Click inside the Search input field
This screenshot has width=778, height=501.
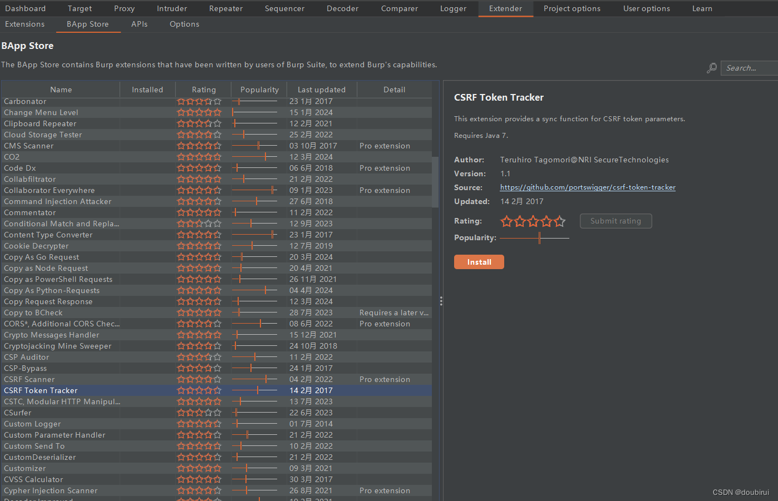tap(749, 68)
